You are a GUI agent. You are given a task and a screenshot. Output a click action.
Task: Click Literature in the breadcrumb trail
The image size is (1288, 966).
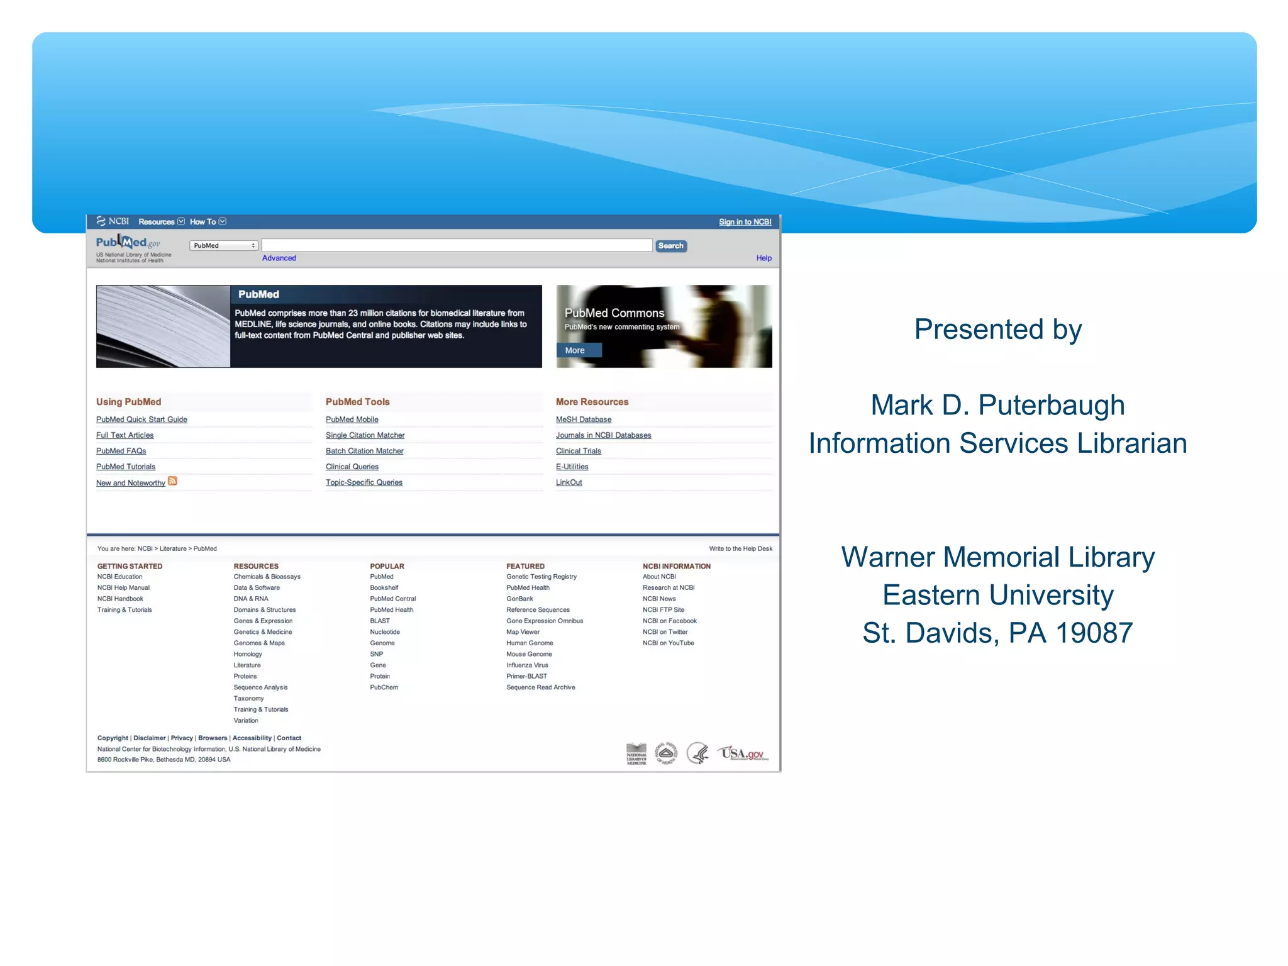(173, 548)
